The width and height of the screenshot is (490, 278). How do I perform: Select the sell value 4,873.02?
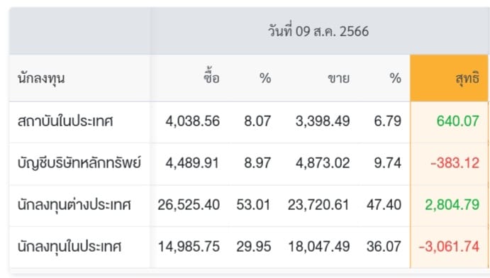coord(323,163)
